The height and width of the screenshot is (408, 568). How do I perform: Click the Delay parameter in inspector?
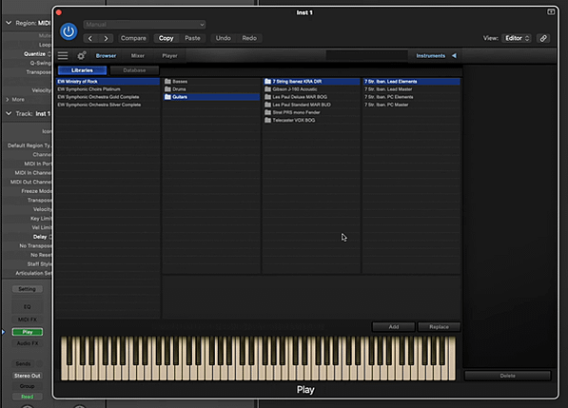pyautogui.click(x=40, y=237)
